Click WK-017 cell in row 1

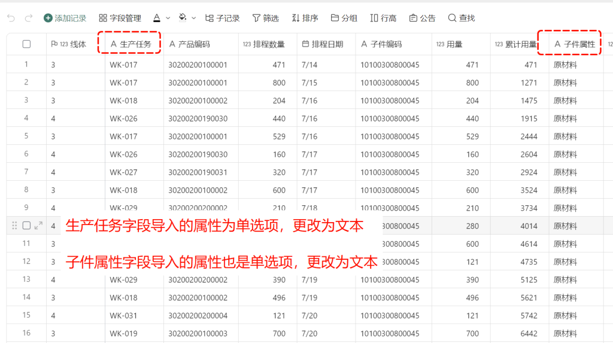pos(134,65)
